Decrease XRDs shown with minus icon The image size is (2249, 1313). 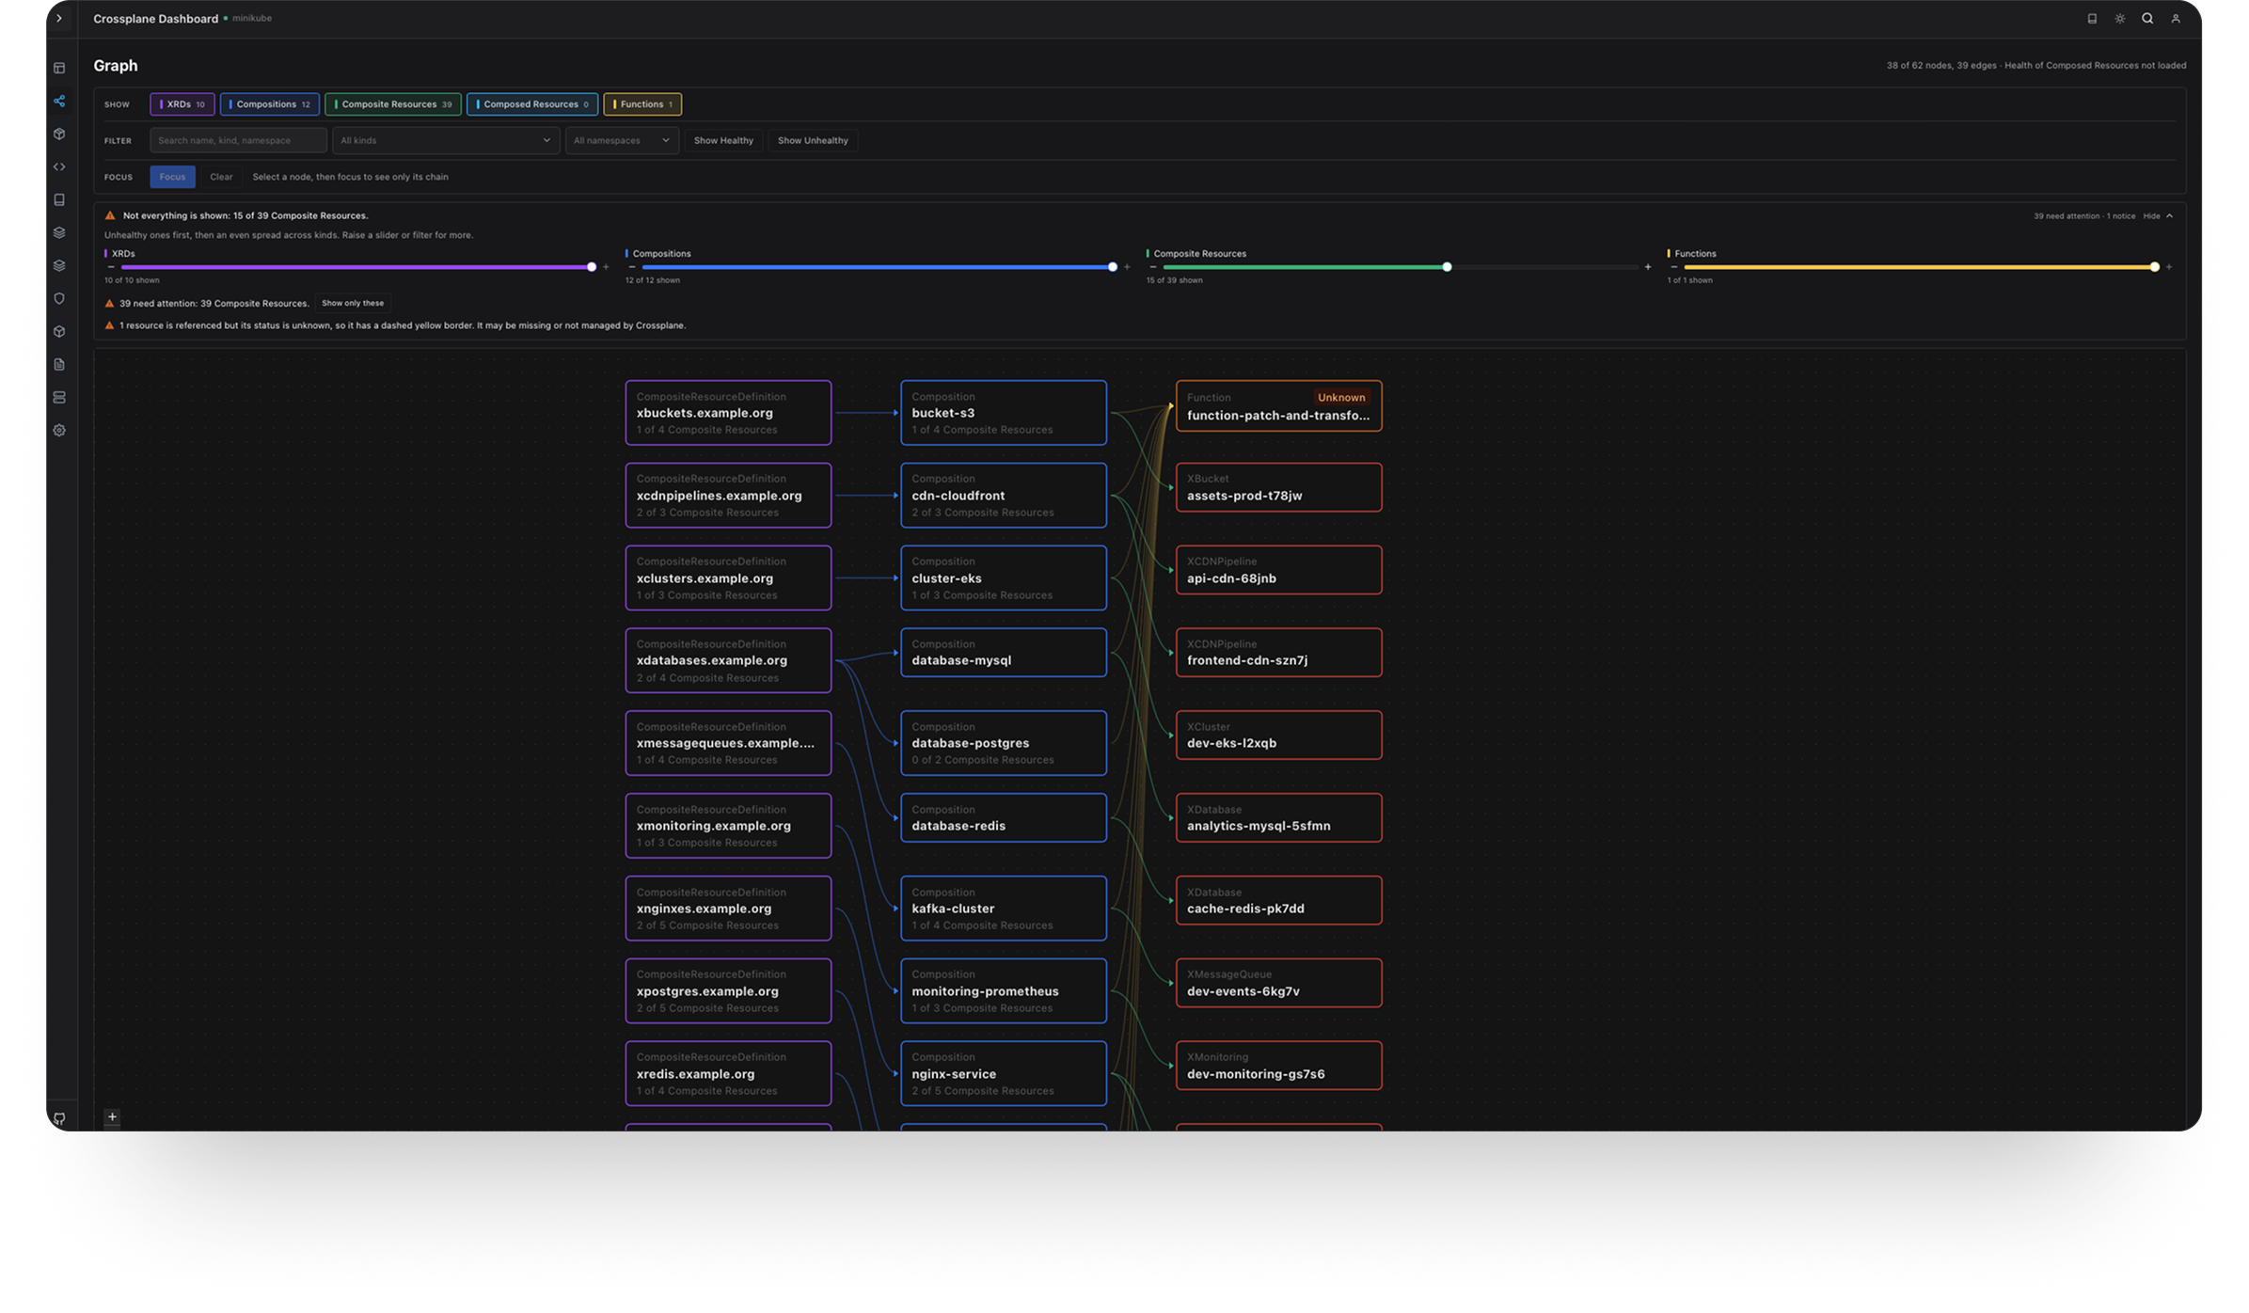tap(111, 267)
